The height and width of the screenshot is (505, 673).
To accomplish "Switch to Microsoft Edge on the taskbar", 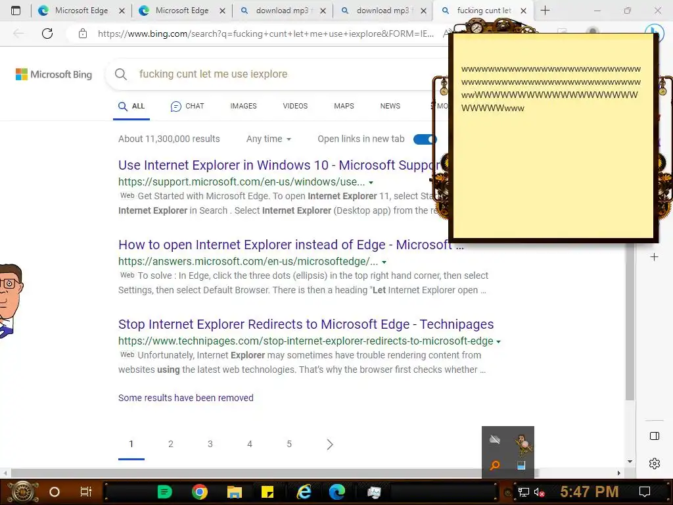I will pos(337,492).
